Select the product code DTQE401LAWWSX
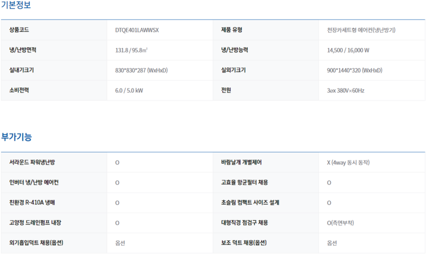 pos(137,30)
